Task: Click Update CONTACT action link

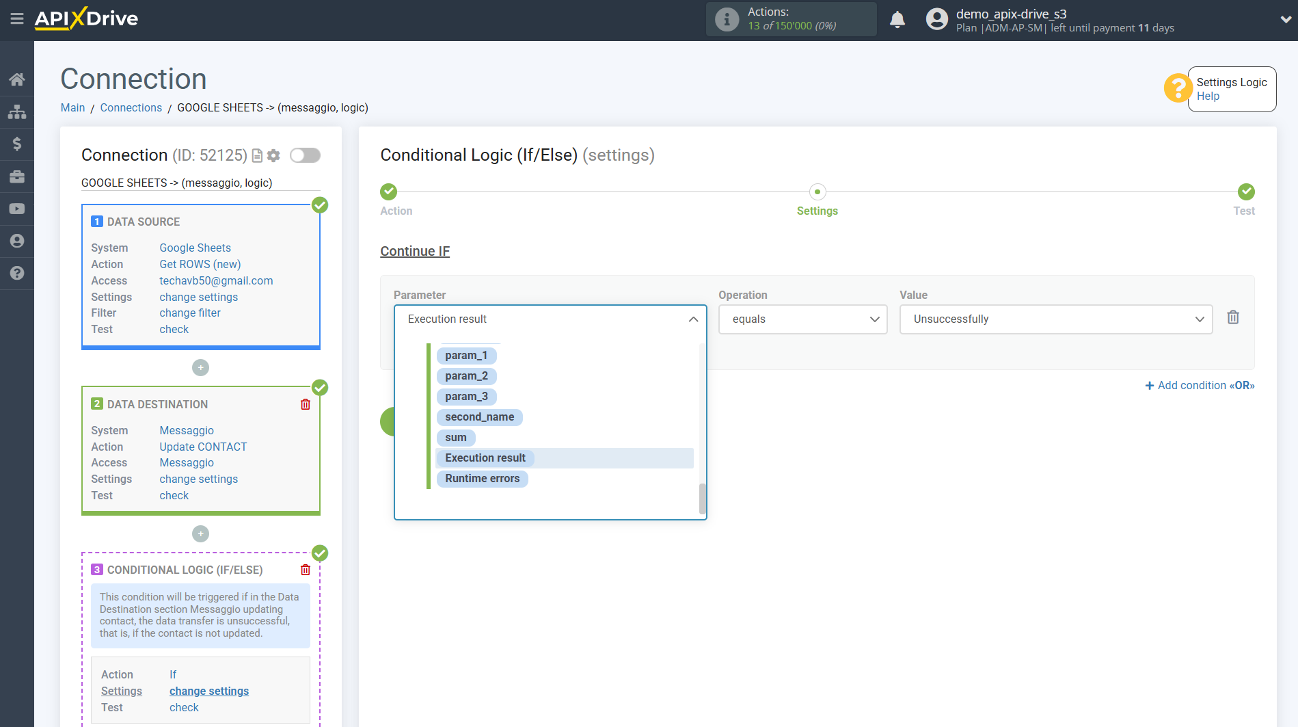Action: coord(203,447)
